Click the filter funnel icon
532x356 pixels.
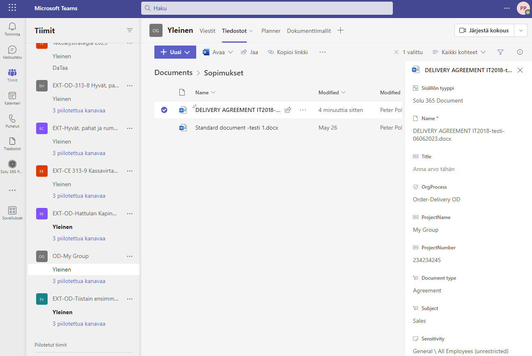click(500, 52)
